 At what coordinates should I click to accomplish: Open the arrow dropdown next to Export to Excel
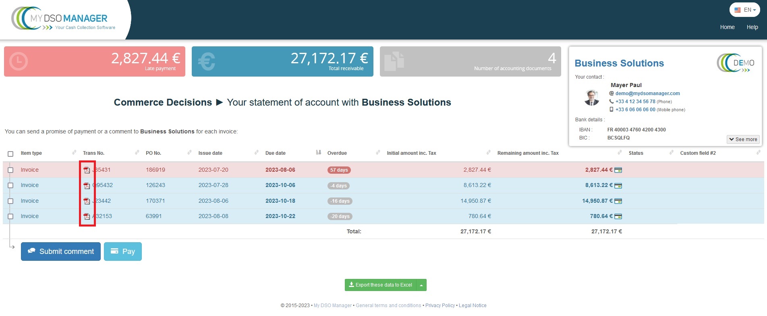pyautogui.click(x=421, y=285)
